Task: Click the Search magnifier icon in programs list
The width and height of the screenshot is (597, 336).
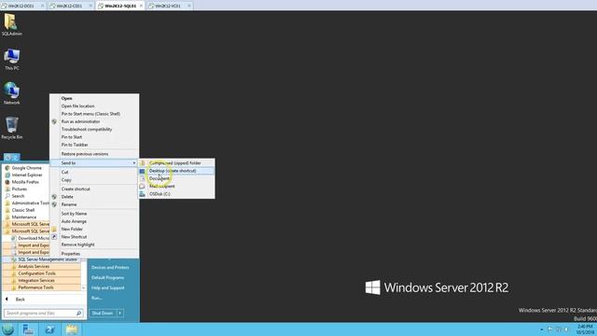Action: click(7, 196)
